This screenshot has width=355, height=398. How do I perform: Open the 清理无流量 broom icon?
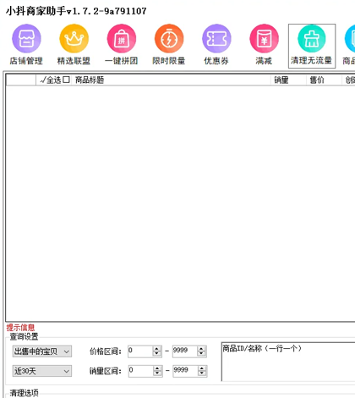point(312,39)
